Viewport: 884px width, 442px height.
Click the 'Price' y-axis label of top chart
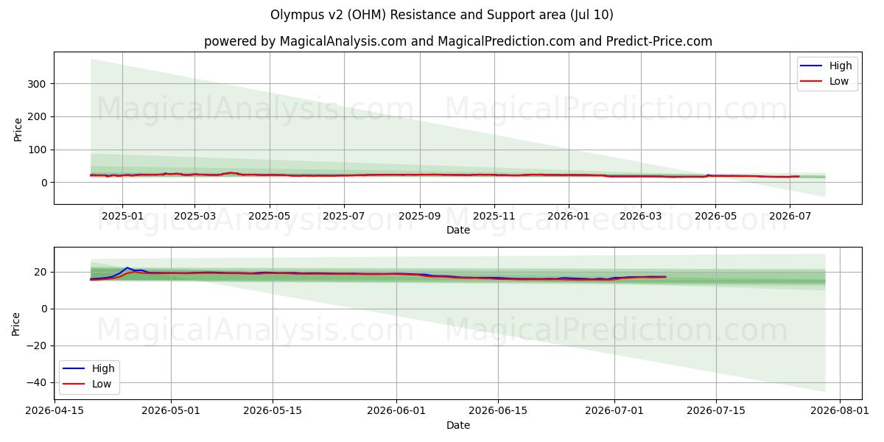[x=18, y=128]
